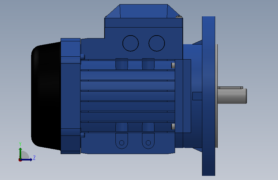Click the red origin point of the triad
This screenshot has width=278, height=180.
(20, 160)
